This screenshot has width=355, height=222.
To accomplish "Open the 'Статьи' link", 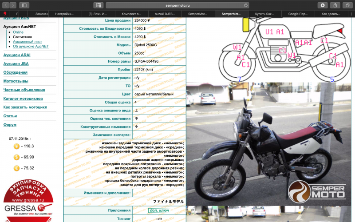I will [x=10, y=116].
